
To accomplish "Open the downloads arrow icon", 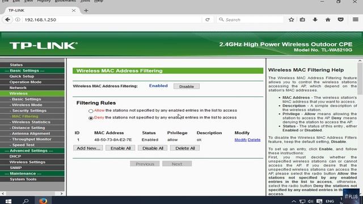I will click(x=315, y=20).
